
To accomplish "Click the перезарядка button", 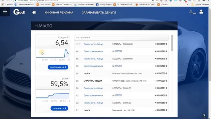I will [58, 67].
